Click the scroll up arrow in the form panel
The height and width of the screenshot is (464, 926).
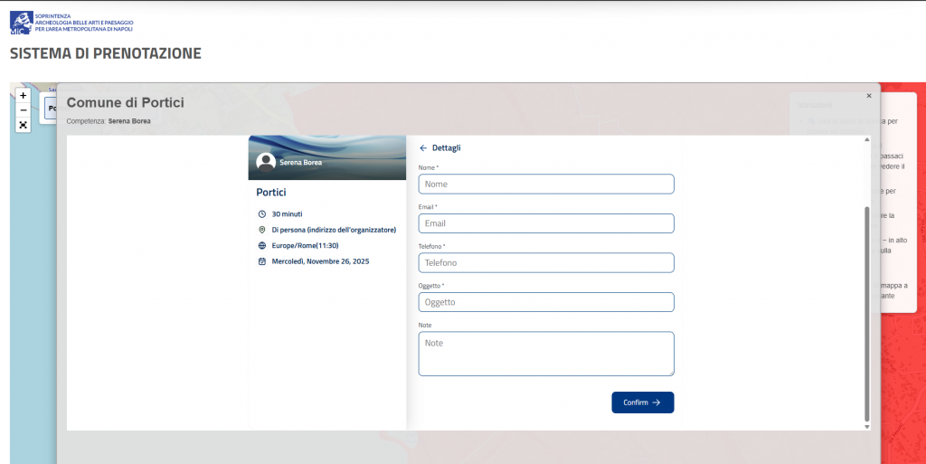coord(867,140)
